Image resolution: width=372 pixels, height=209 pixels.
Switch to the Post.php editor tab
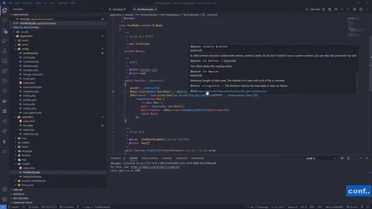coord(117,9)
